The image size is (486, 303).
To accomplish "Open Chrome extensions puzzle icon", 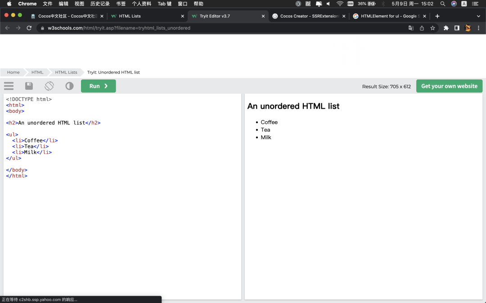I will coord(446,28).
